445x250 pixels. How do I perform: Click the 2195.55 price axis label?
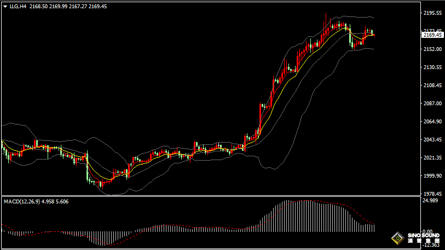tap(432, 13)
